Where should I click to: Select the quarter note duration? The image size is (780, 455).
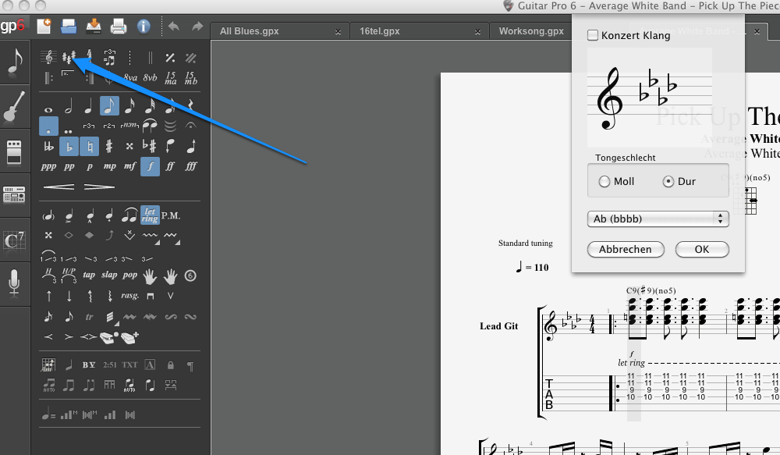[89, 106]
